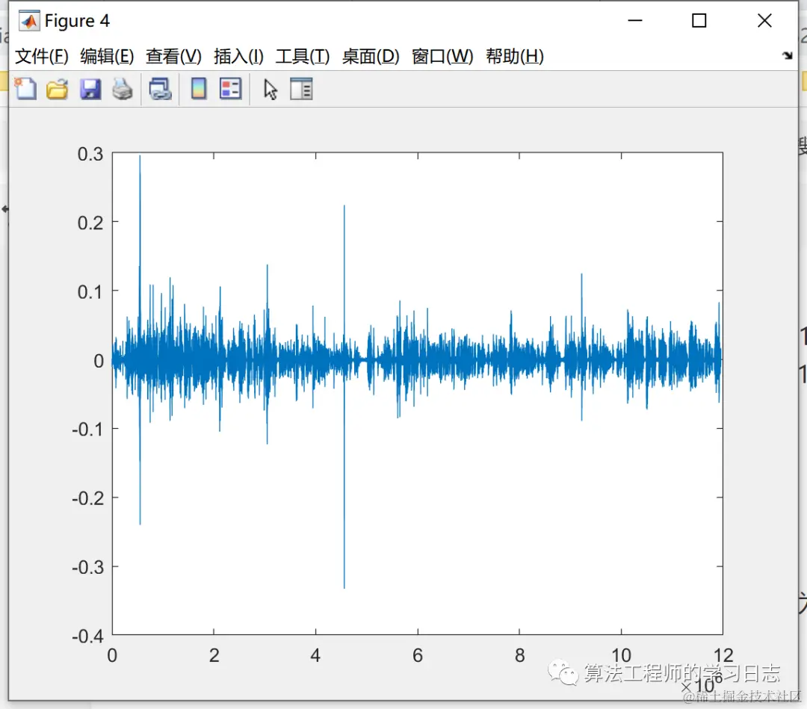
Task: Insert a legend via toolbar icon
Action: [x=230, y=89]
